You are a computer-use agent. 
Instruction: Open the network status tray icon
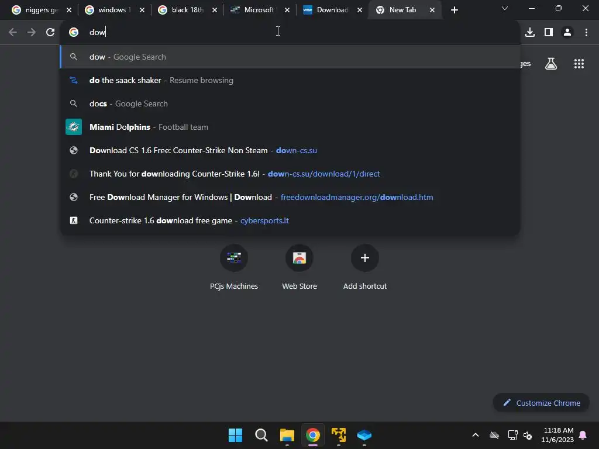click(x=512, y=435)
